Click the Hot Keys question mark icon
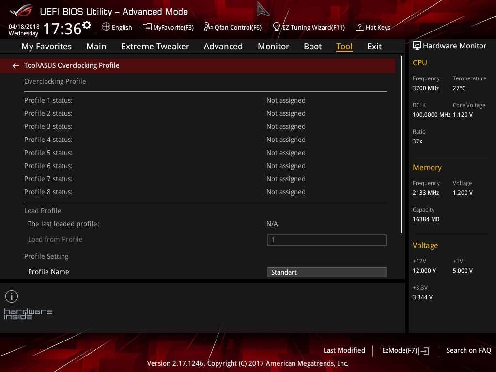Image resolution: width=496 pixels, height=372 pixels. 360,27
